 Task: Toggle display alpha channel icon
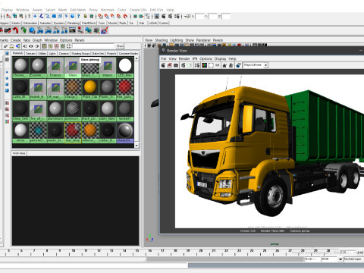click(211, 65)
